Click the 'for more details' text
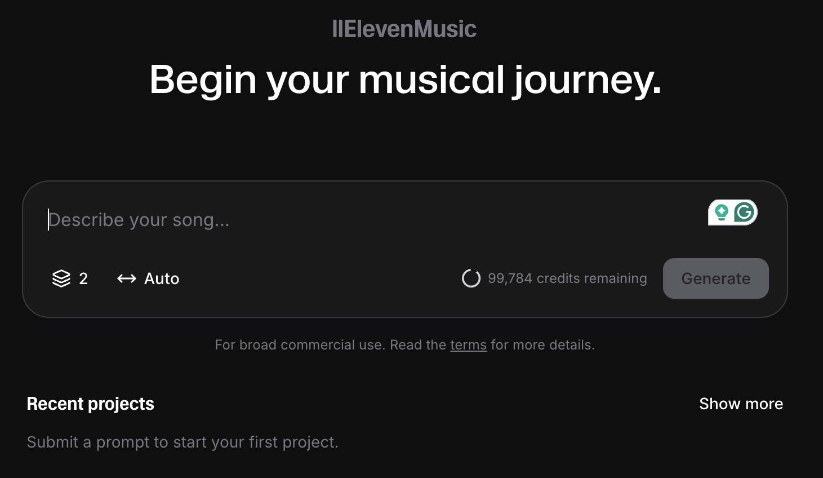Image resolution: width=823 pixels, height=478 pixels. pos(542,345)
